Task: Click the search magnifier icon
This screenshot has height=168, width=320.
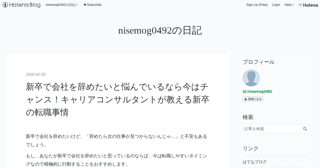Action: point(305,129)
